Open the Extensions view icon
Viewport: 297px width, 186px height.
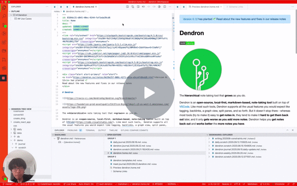[4, 42]
